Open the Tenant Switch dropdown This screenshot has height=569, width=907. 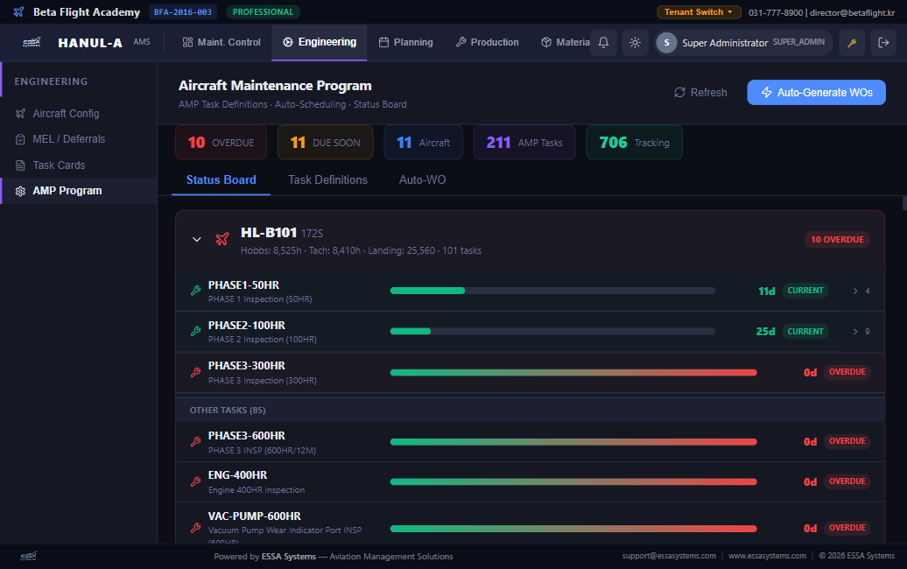tap(699, 12)
